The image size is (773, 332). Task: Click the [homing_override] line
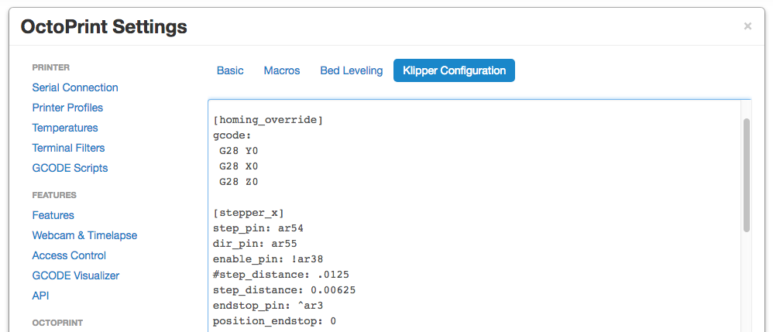(268, 120)
